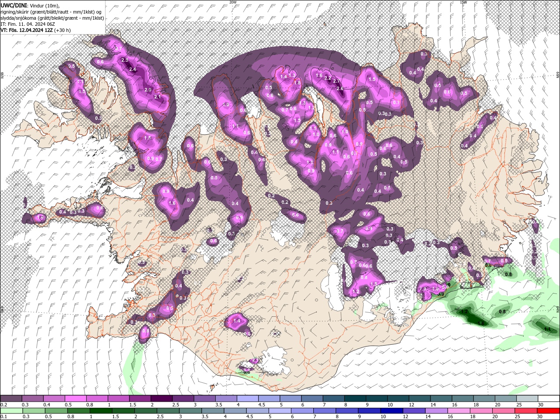Select the palest green 0.1 rain legend swatch
The width and height of the screenshot is (560, 420).
tap(11, 411)
